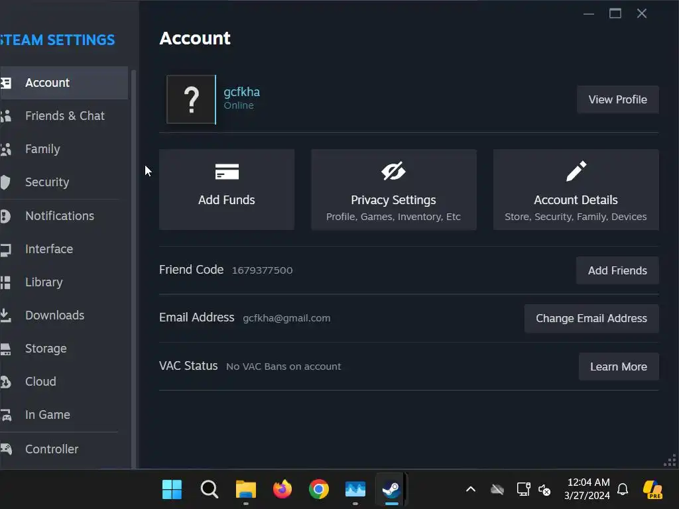Launch Google Chrome from the taskbar

[x=319, y=490]
